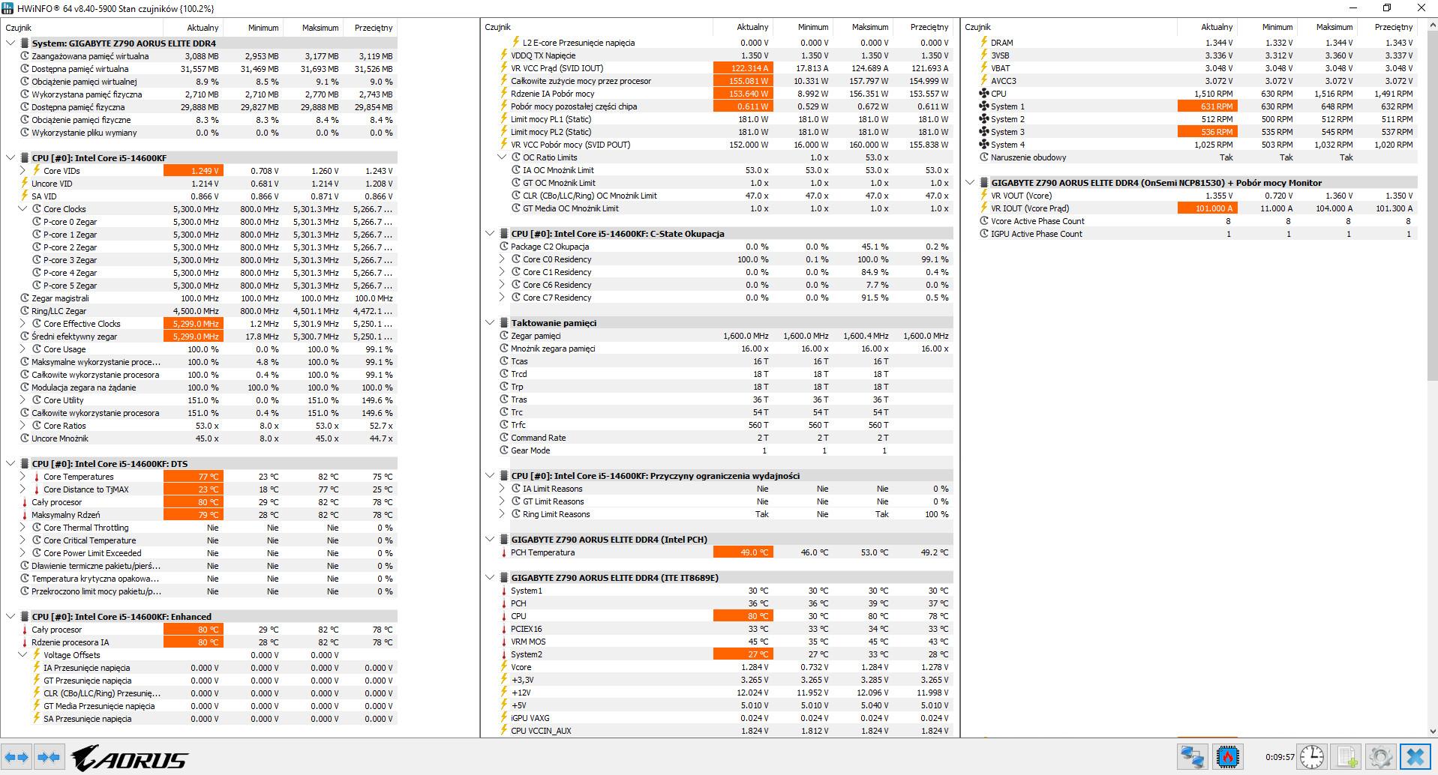Click the expand sensor columns arrows button

coord(17,757)
